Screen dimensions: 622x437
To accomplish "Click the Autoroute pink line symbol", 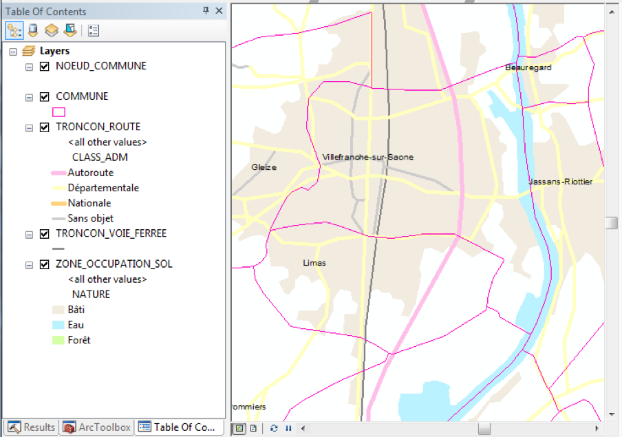I will click(58, 173).
